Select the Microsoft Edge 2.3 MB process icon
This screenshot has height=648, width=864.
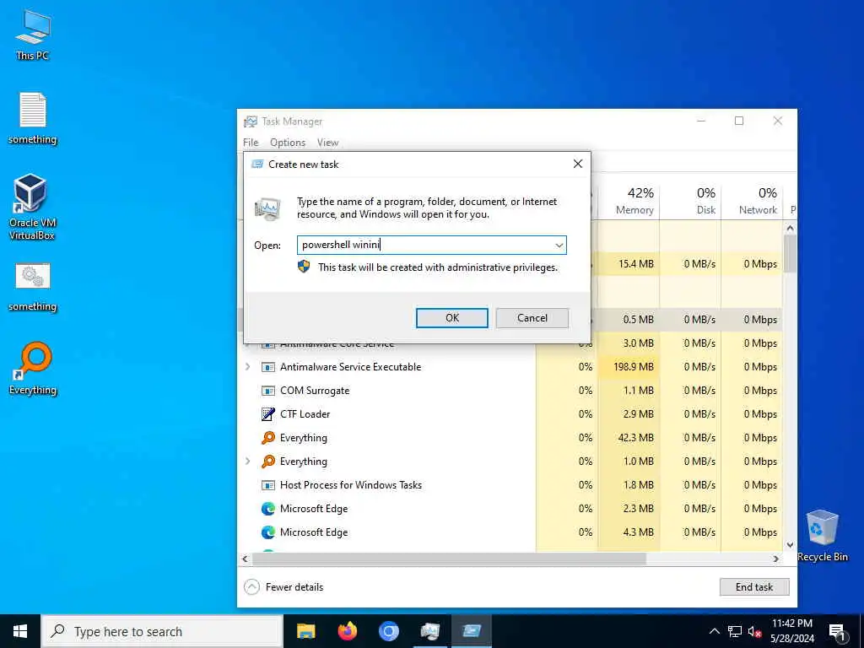(x=268, y=509)
